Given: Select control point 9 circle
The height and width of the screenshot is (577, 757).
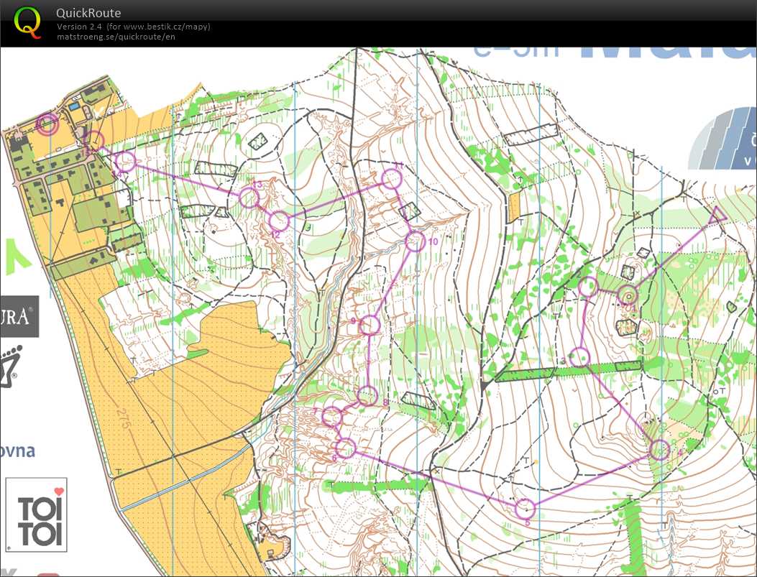Looking at the screenshot, I should coord(369,325).
